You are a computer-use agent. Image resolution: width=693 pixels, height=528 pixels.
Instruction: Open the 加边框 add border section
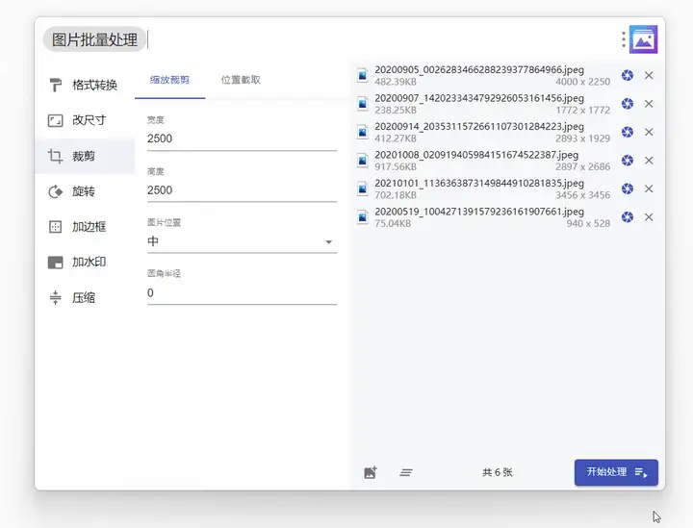click(85, 226)
